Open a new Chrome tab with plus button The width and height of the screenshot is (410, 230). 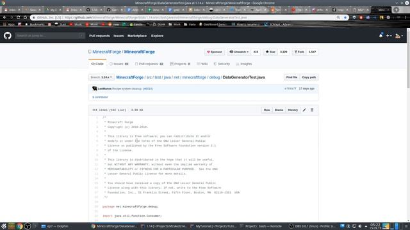(396, 10)
